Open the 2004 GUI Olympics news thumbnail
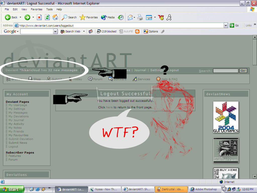 (x=226, y=117)
